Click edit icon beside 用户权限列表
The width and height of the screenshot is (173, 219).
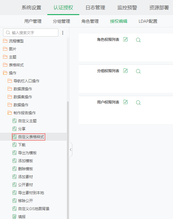point(125,102)
